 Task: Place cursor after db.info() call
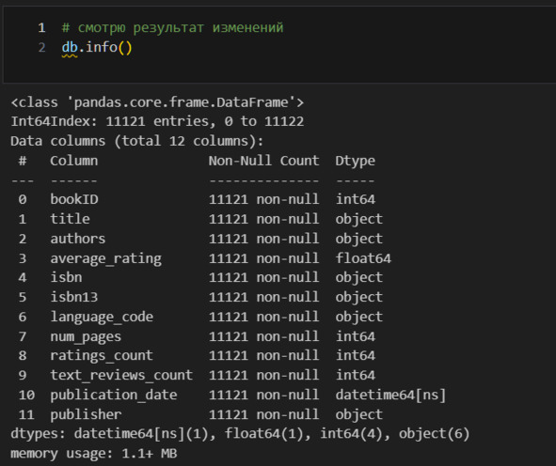pos(133,47)
